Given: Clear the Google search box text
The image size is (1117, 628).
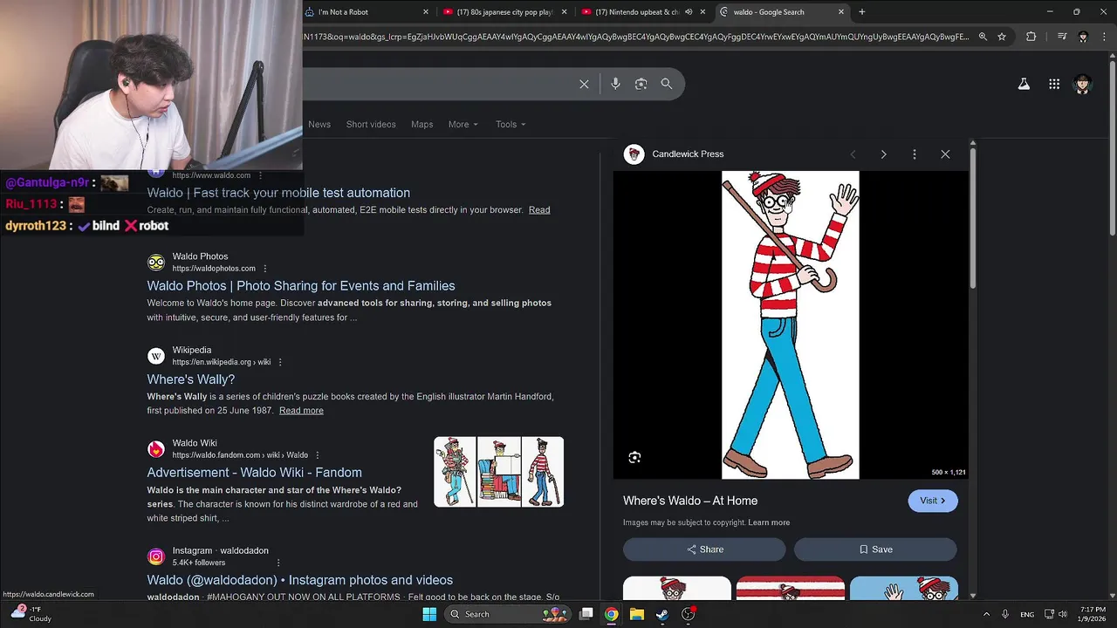Looking at the screenshot, I should tap(584, 84).
